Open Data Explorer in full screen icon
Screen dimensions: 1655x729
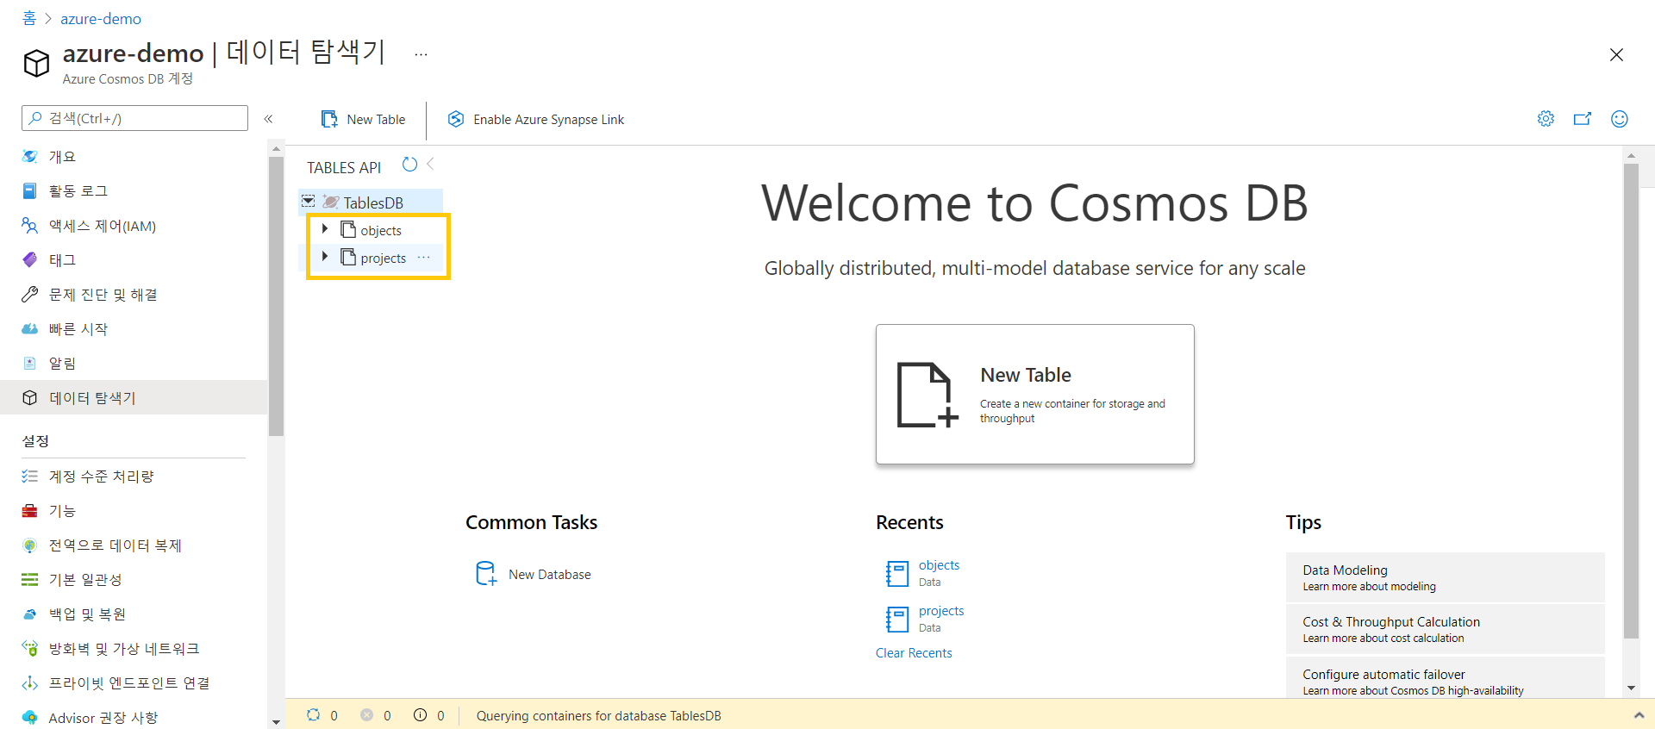point(1583,119)
